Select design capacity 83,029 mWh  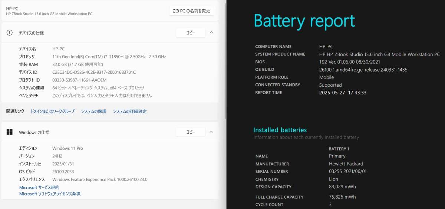(342, 187)
